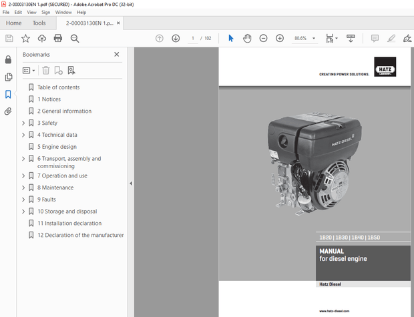Image resolution: width=414 pixels, height=317 pixels.
Task: Choose the arrow Selection tool
Action: click(x=231, y=39)
